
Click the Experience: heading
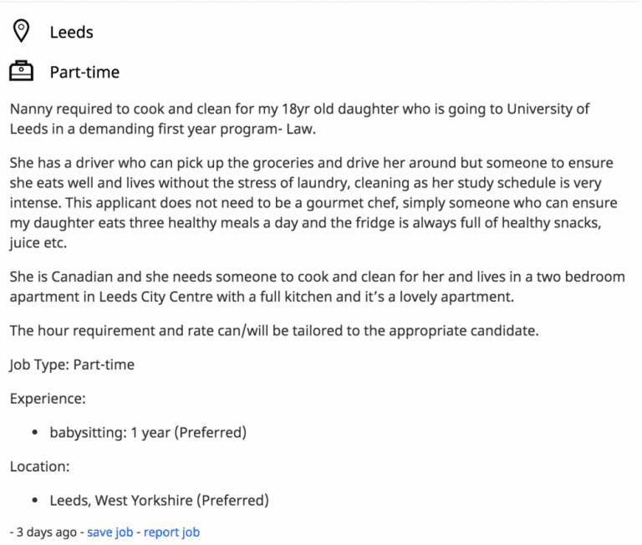click(48, 399)
